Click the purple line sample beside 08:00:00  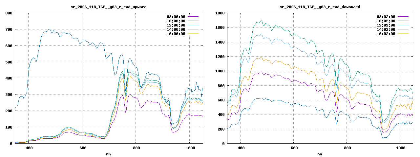[x=193, y=17]
